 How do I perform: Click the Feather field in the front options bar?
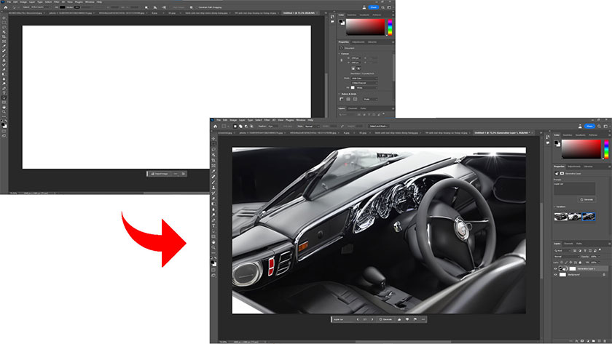[x=272, y=127]
